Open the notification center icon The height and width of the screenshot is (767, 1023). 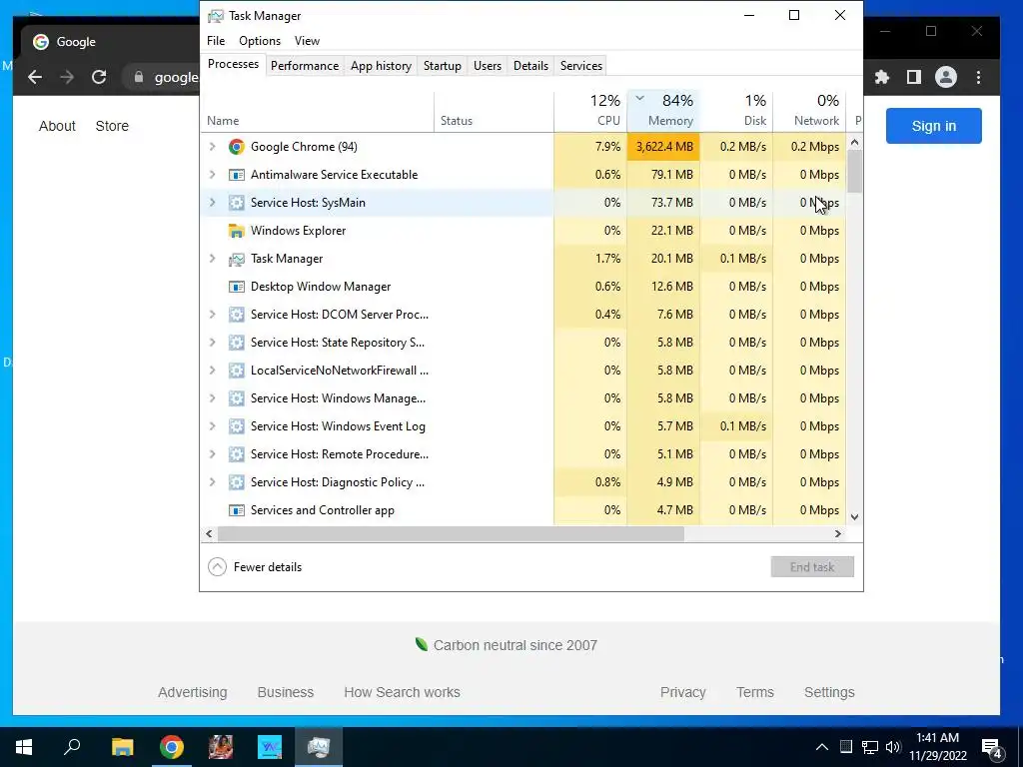point(992,748)
